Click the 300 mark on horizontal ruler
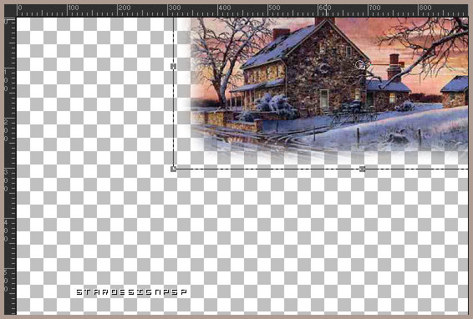 175,8
